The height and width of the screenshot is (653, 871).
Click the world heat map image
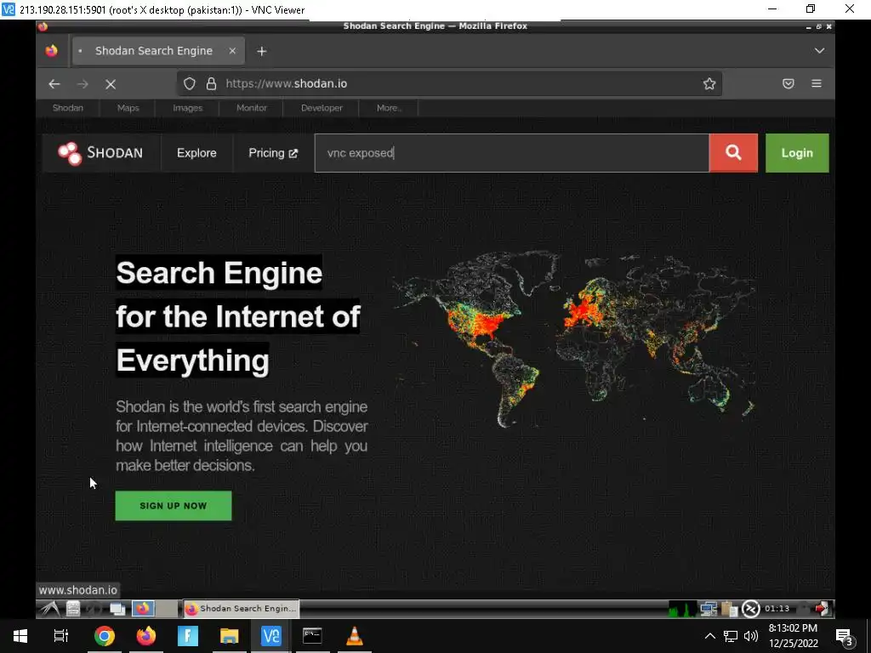[x=572, y=338]
